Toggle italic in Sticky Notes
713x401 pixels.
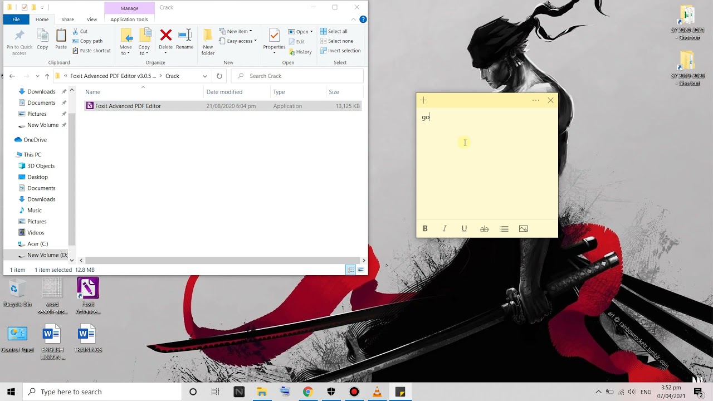445,228
